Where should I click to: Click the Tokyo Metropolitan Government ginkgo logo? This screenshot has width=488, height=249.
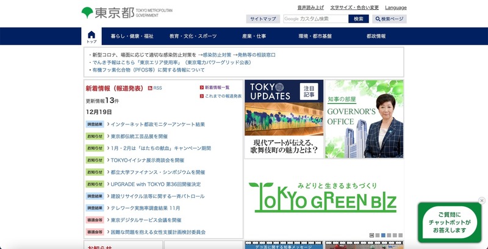87,12
